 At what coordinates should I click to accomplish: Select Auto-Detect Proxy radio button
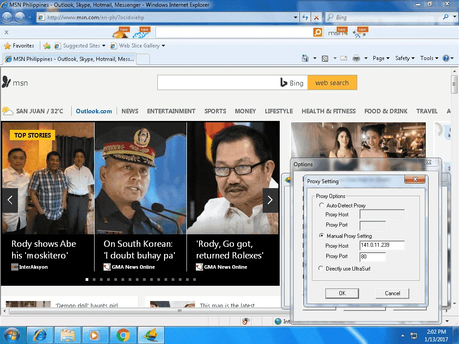[x=321, y=205]
